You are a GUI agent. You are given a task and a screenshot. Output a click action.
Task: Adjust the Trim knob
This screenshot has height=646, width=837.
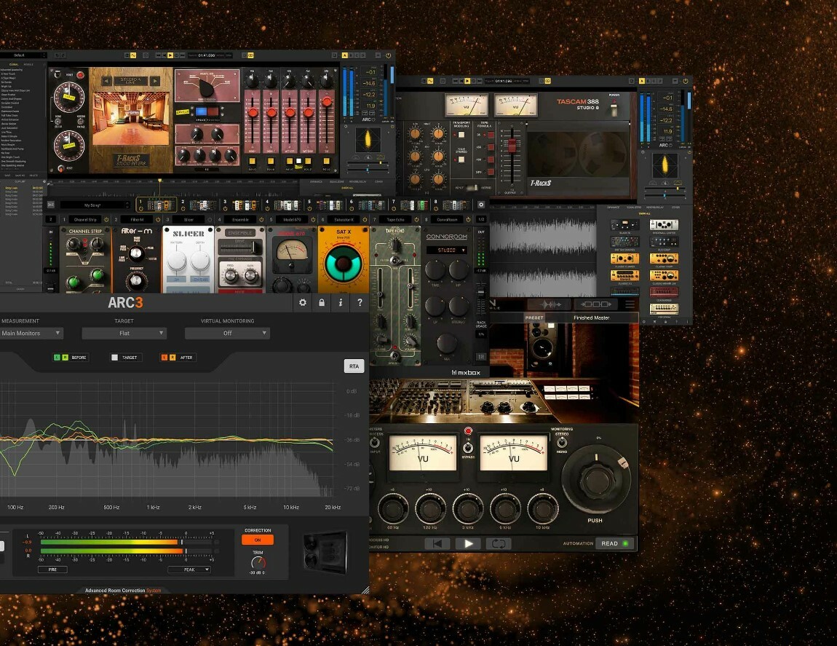[x=258, y=562]
